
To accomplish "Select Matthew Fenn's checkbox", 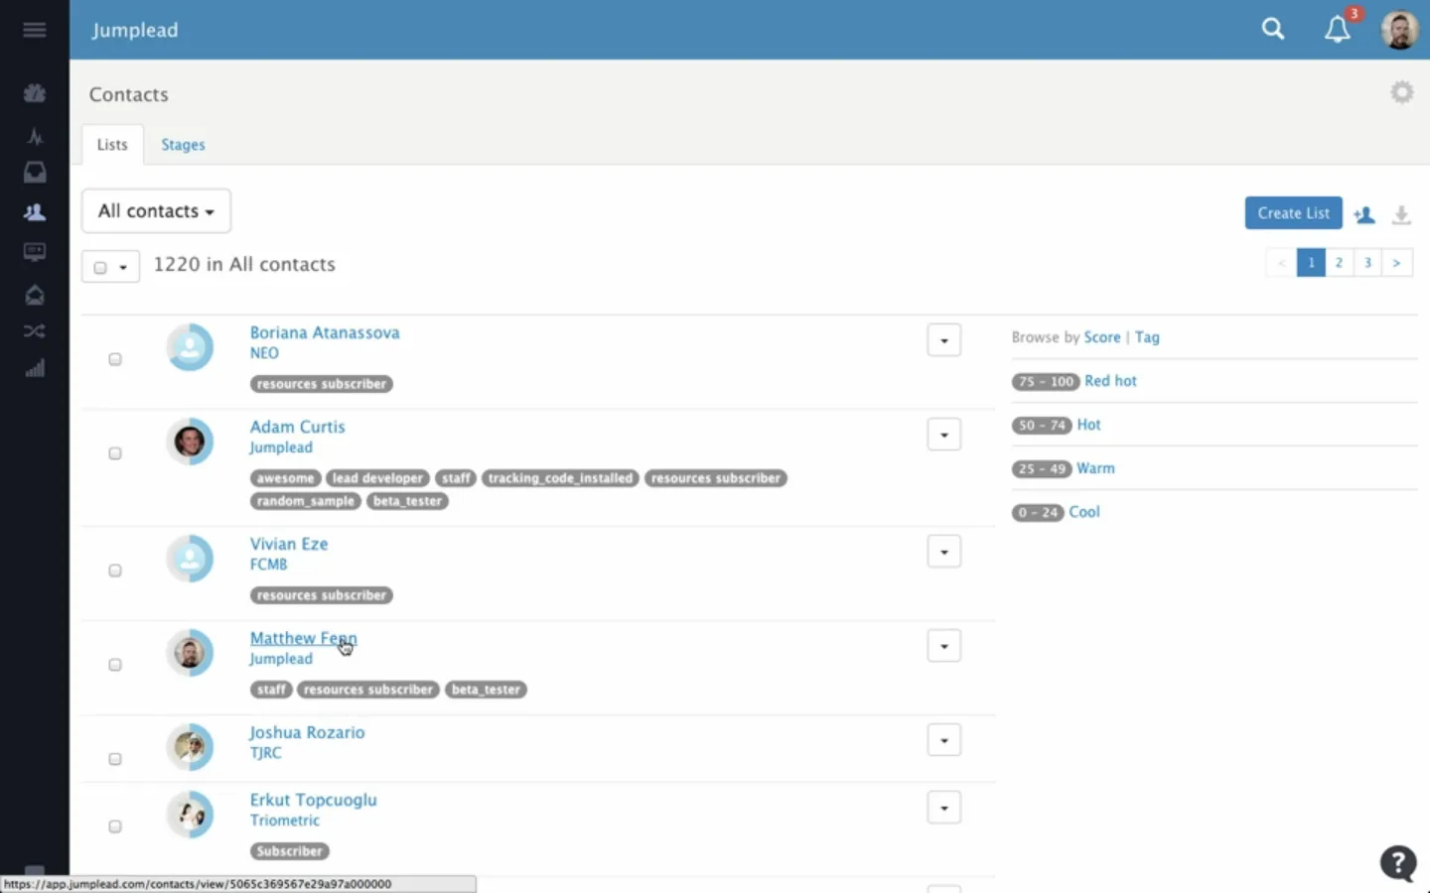I will tap(115, 665).
